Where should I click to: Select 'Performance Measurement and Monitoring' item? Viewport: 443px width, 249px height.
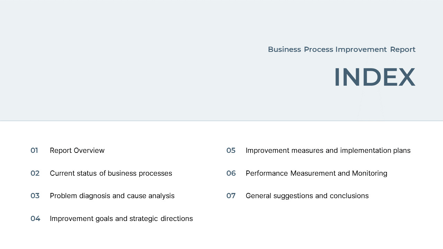[316, 173]
